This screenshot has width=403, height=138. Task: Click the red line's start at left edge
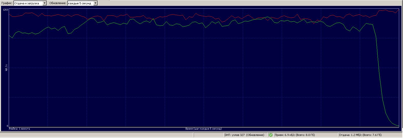pos(10,14)
